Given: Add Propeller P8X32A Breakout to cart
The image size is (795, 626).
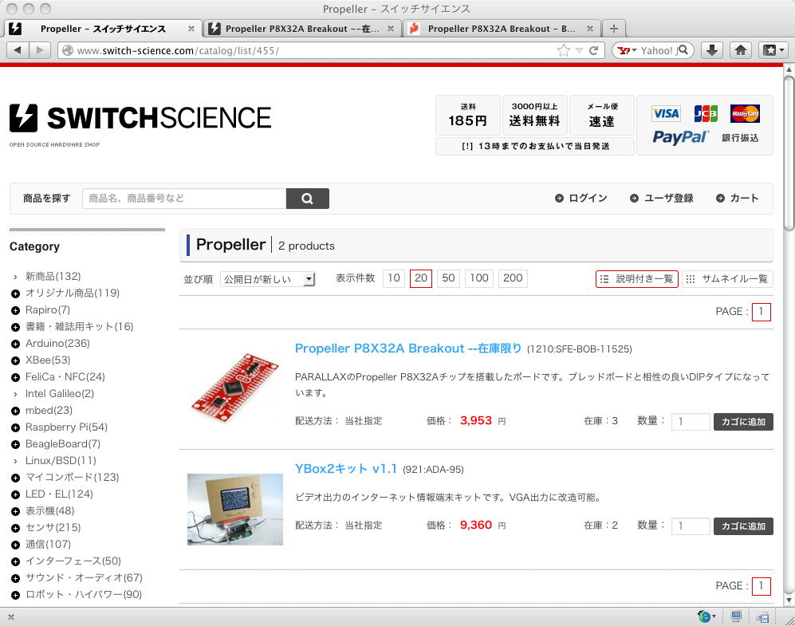Looking at the screenshot, I should pyautogui.click(x=743, y=422).
